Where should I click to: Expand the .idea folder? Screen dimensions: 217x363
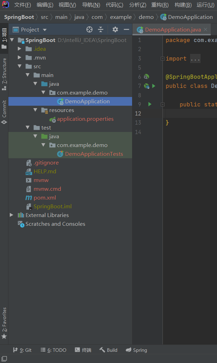(20, 49)
